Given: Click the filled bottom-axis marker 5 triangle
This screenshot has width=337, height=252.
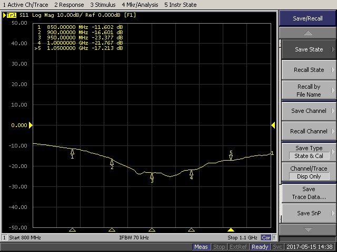Looking at the screenshot, I should [x=231, y=230].
